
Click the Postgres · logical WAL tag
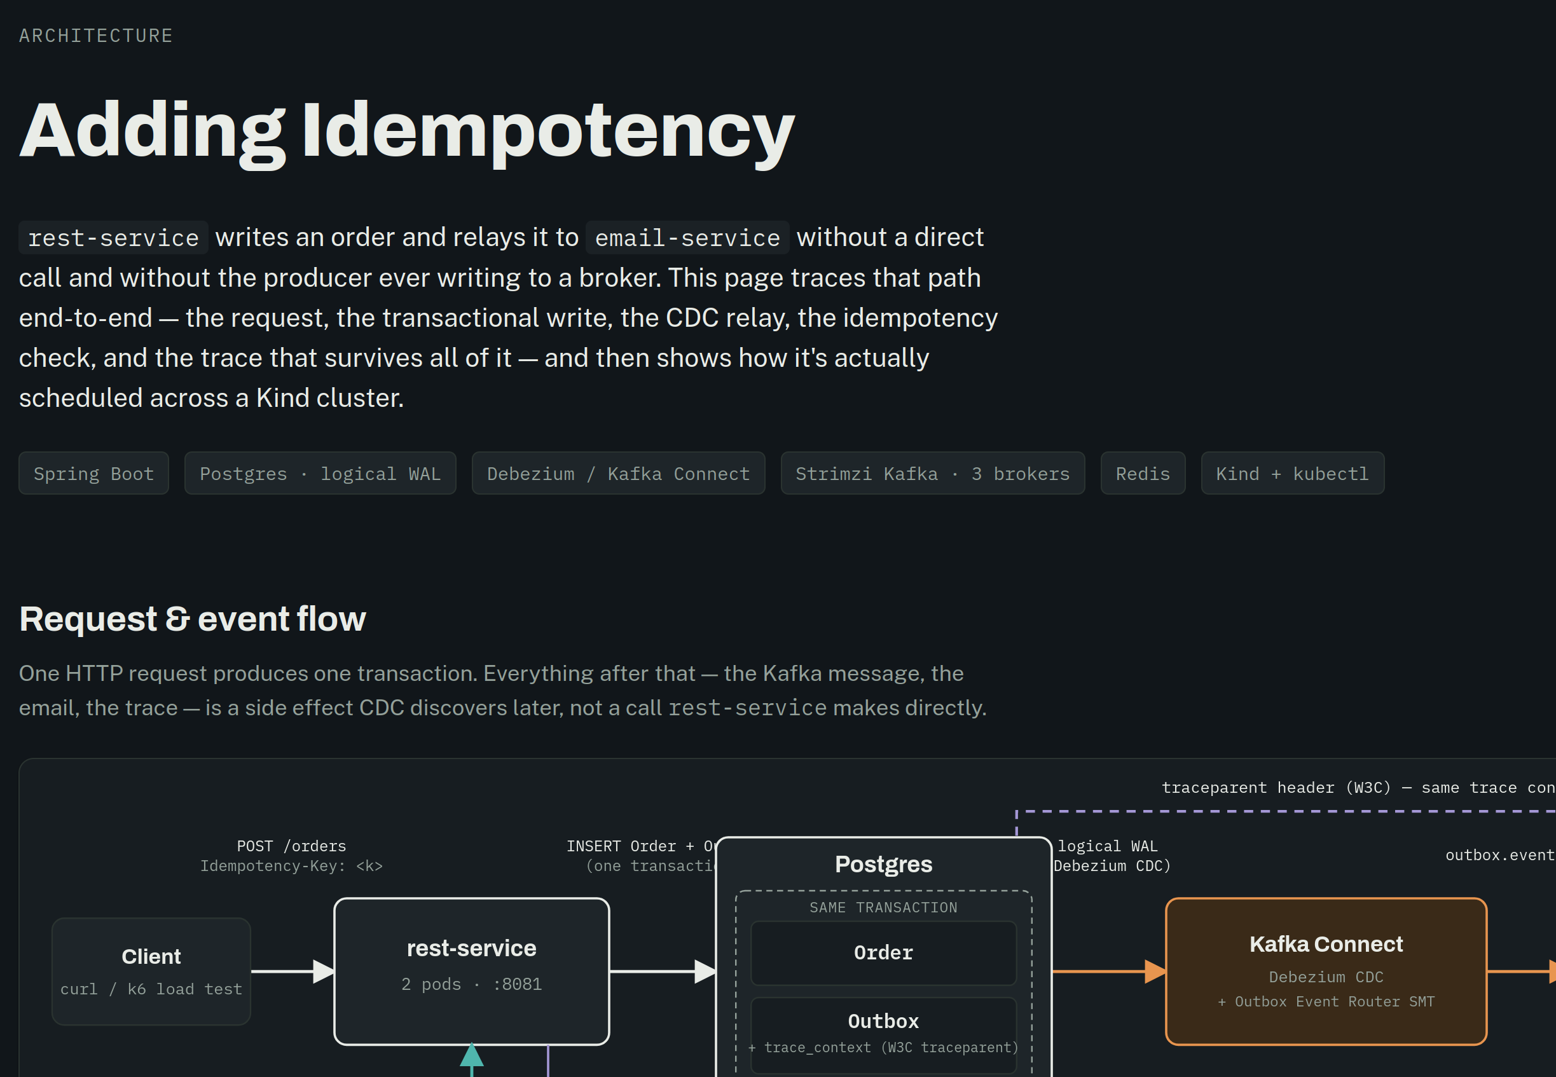(320, 473)
